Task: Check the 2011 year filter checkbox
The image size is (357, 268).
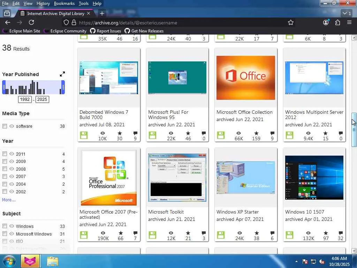Action: tap(5, 154)
